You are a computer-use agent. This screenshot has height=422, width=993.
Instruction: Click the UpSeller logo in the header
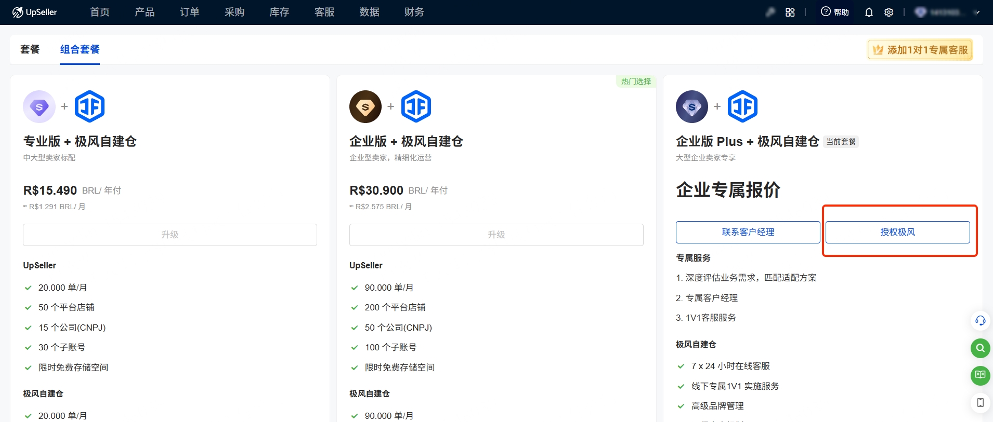(35, 12)
